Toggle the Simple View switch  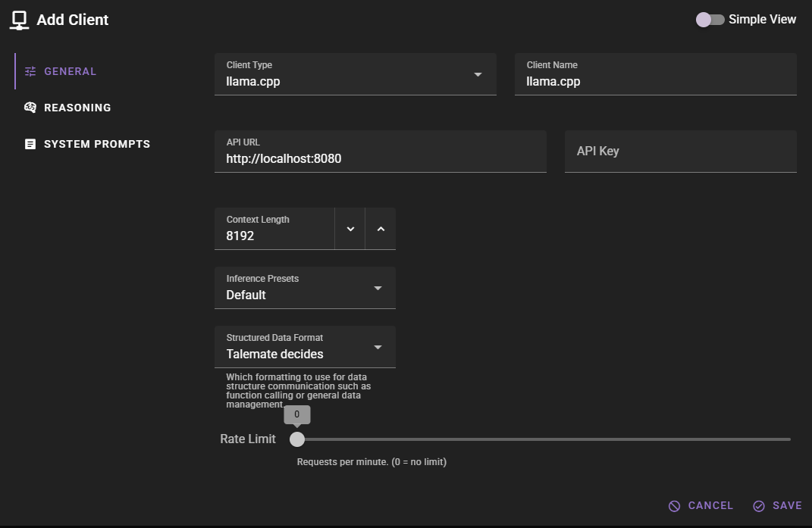[x=710, y=20]
